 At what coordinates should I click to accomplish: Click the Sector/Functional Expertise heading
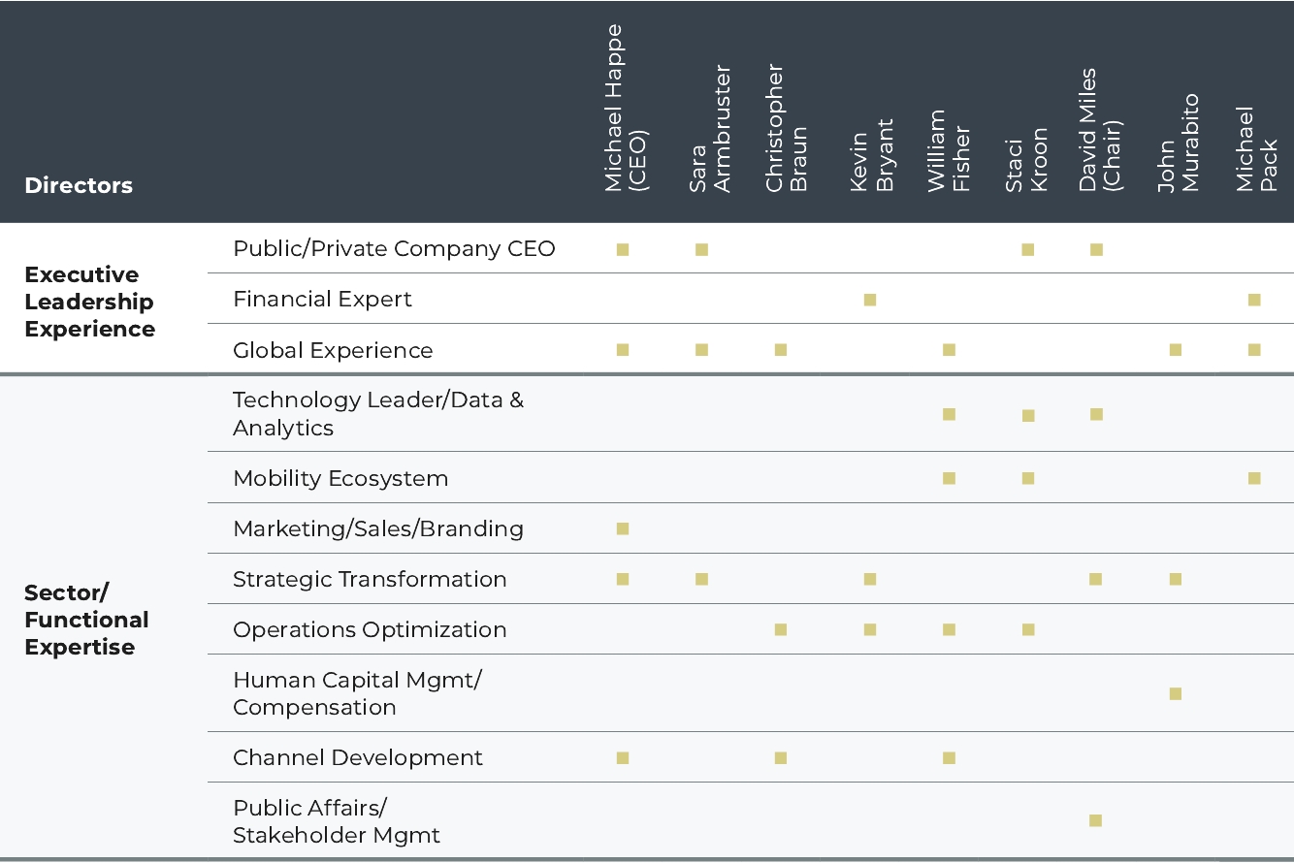(86, 620)
